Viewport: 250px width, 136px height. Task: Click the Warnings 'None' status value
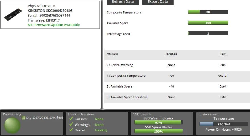pos(99,125)
